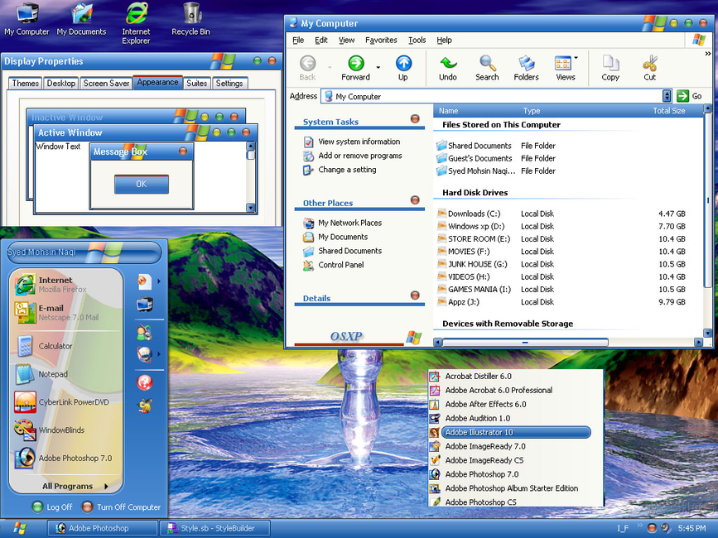Sort by the Total Size column header
Screen dimensions: 718x538
[x=668, y=111]
